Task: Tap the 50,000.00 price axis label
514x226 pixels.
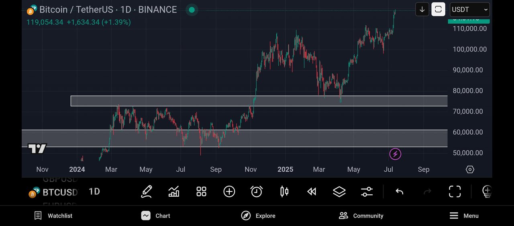Action: (x=468, y=153)
